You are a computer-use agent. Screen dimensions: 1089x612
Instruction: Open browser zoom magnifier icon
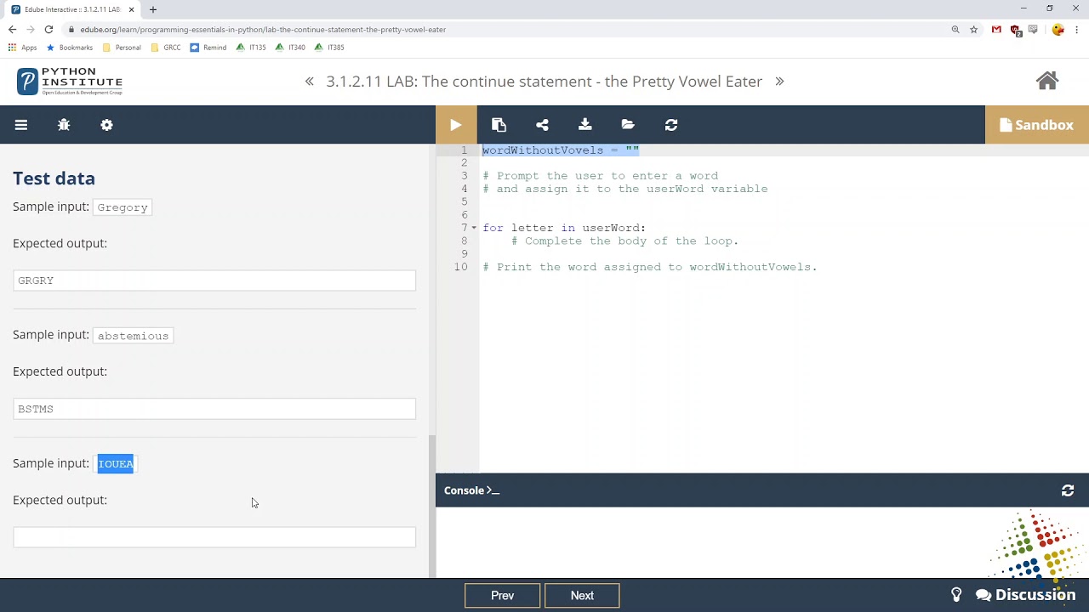[955, 29]
